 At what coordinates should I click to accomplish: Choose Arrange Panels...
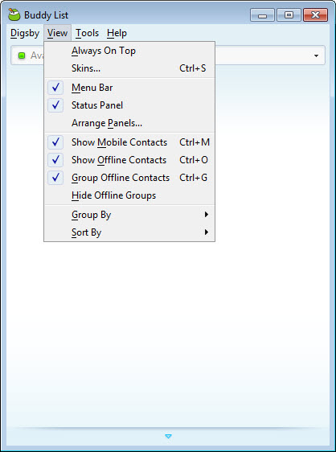129,123
